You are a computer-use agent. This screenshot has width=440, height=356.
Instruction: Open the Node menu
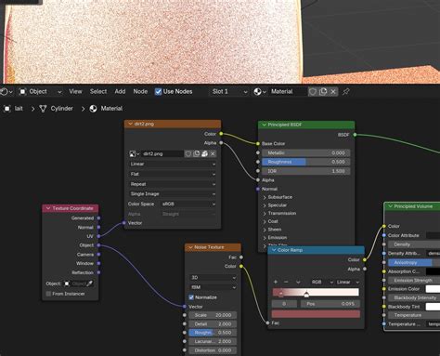point(140,92)
